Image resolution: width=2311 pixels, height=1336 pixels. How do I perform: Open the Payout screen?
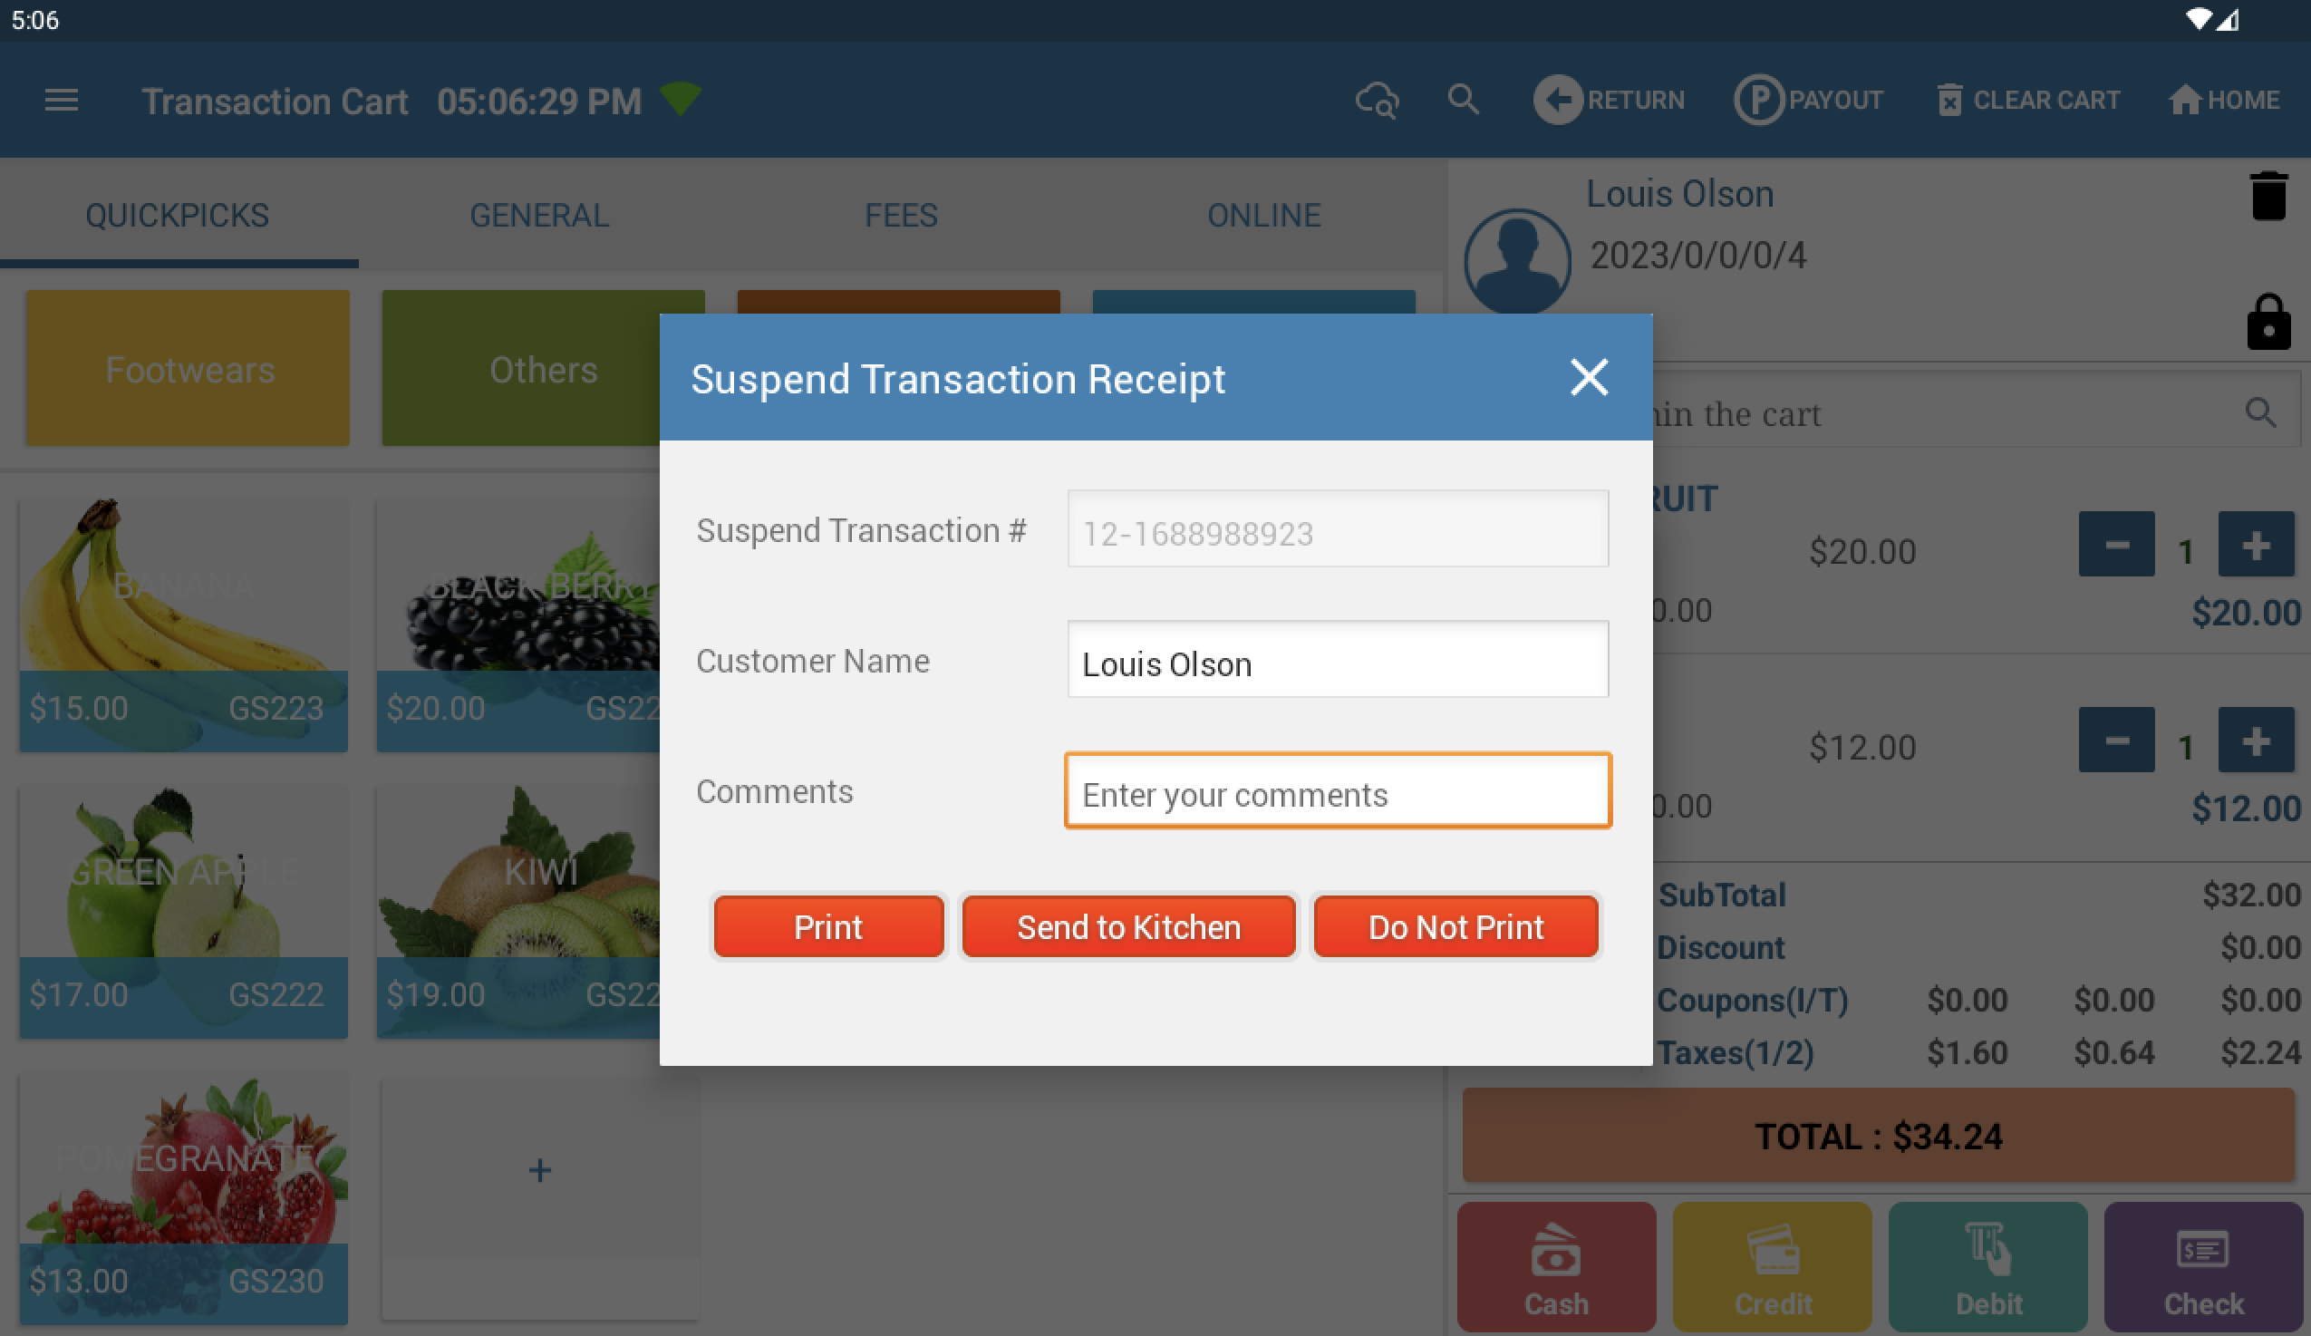click(1807, 101)
